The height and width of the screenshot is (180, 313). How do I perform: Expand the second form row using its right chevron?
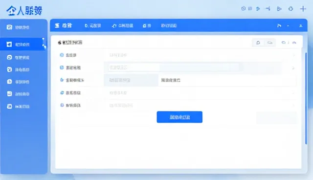tap(293, 68)
